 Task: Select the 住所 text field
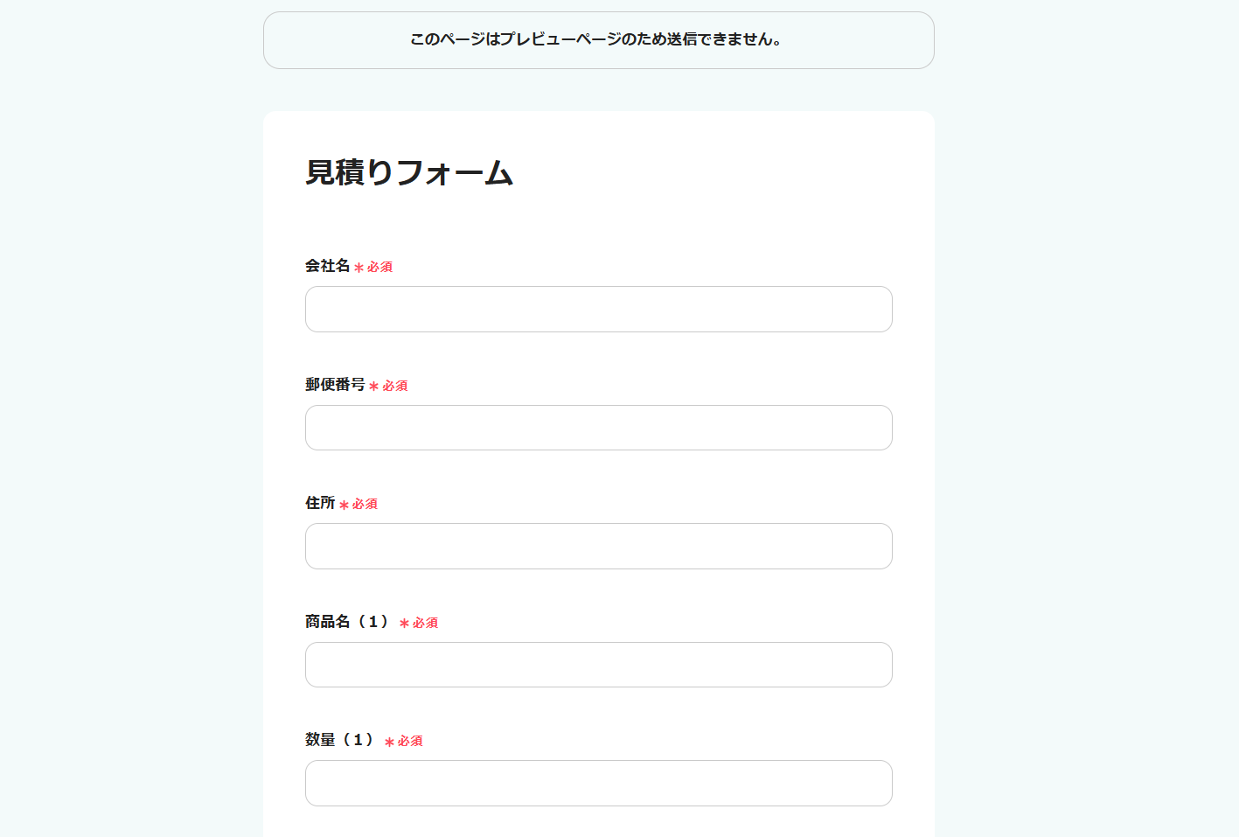598,546
